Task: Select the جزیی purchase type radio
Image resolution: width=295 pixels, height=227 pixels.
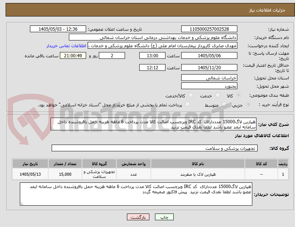Action: click(x=248, y=104)
